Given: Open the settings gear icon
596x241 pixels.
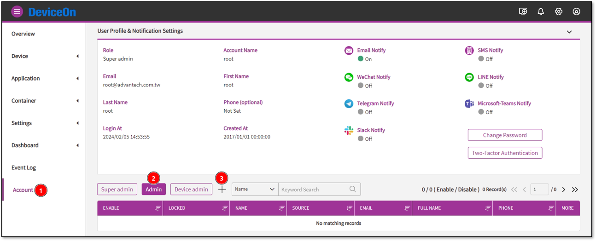Looking at the screenshot, I should point(559,11).
